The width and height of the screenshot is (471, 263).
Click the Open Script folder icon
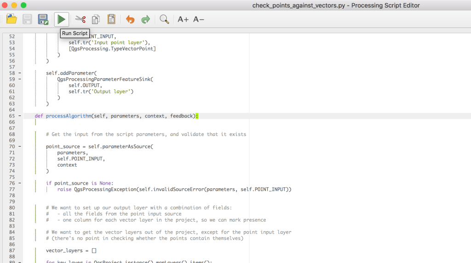[11, 19]
